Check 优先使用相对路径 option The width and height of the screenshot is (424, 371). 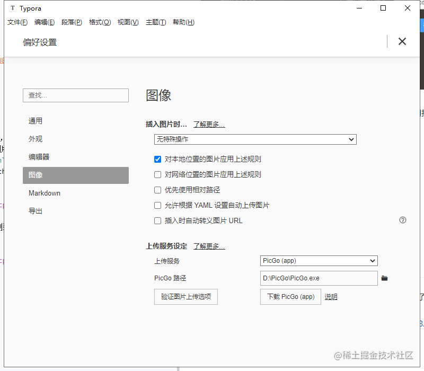click(x=157, y=190)
